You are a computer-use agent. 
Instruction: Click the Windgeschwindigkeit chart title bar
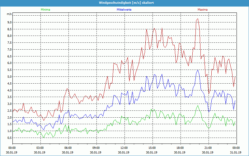(x=125, y=2)
